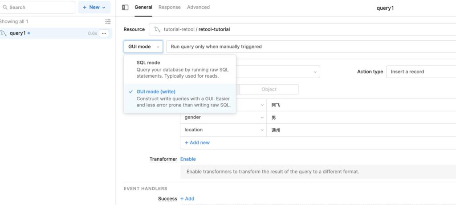Open the location column dropdown

(224, 130)
